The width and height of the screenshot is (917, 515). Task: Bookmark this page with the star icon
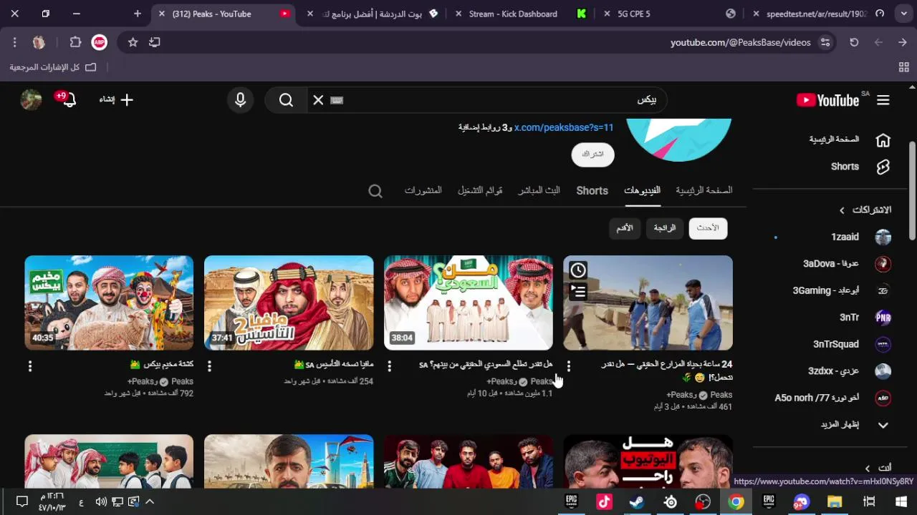tap(133, 42)
